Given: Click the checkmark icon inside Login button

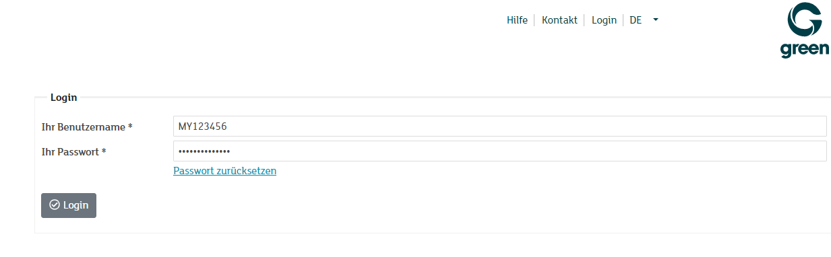Looking at the screenshot, I should [55, 205].
